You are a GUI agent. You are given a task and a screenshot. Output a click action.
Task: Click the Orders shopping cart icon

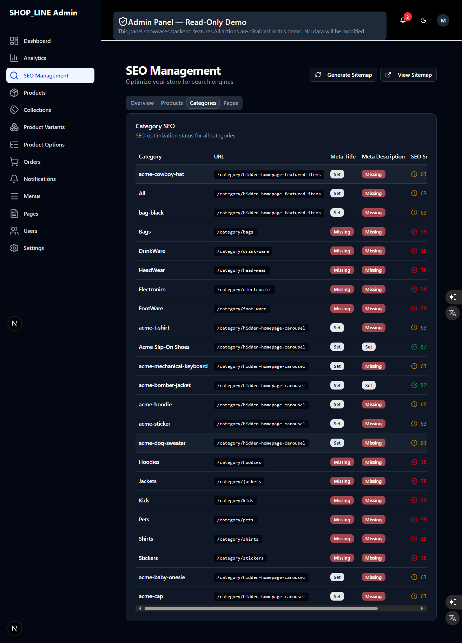point(14,162)
